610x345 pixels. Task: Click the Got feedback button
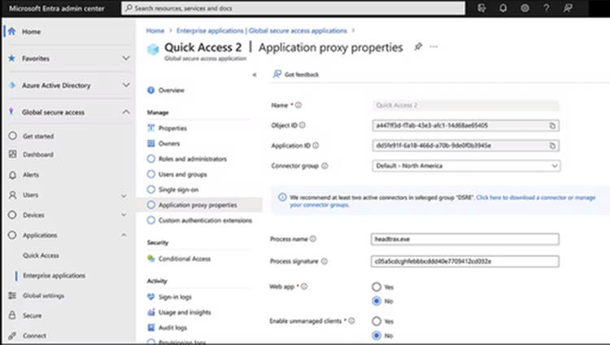(x=296, y=74)
